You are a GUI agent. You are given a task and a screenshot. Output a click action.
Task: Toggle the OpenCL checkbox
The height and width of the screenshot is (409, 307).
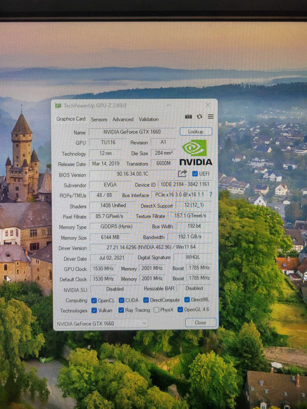[94, 300]
